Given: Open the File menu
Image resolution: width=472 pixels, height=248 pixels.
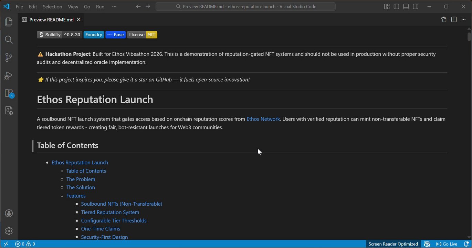Looking at the screenshot, I should pyautogui.click(x=19, y=7).
